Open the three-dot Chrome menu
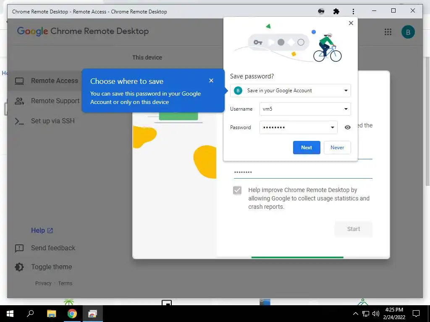 click(x=353, y=11)
